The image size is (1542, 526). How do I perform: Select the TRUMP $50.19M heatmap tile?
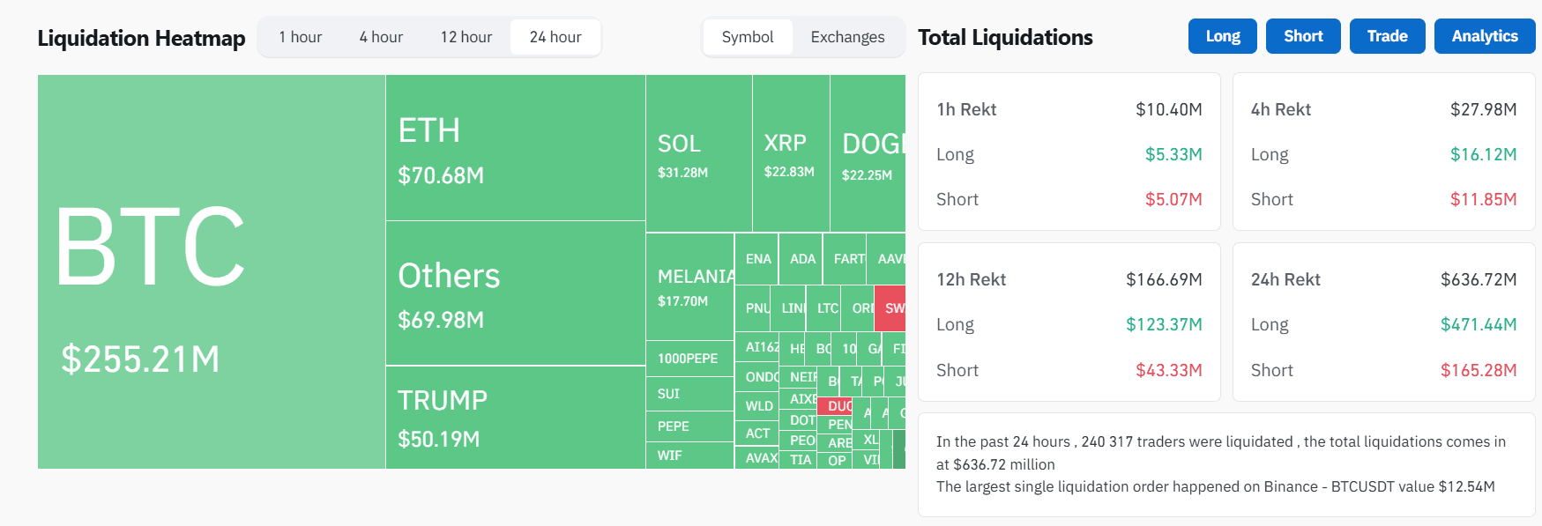click(x=515, y=417)
